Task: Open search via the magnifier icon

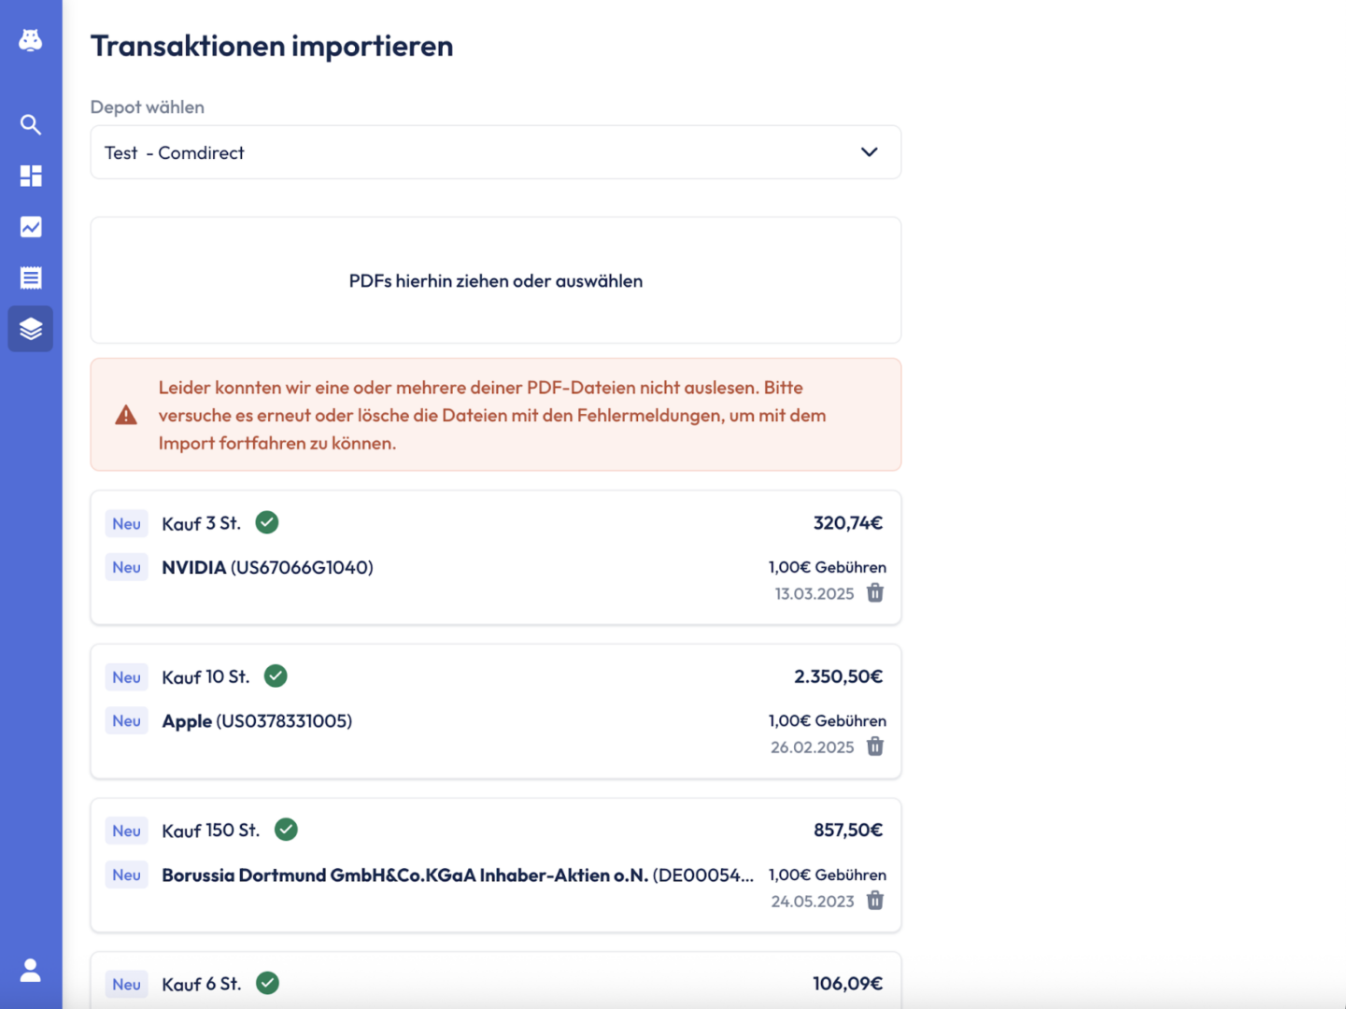Action: tap(31, 124)
